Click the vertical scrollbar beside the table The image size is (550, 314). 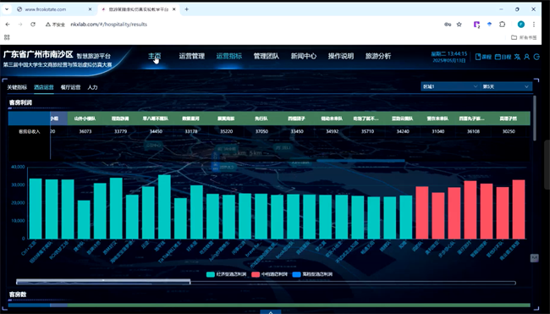pos(534,118)
